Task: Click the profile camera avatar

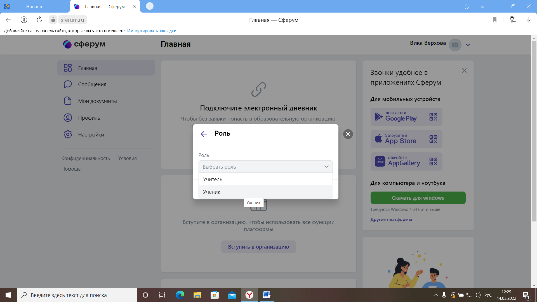Action: tap(455, 45)
